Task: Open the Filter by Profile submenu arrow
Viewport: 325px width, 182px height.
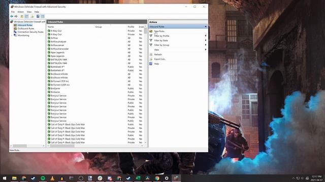Action: coord(206,36)
